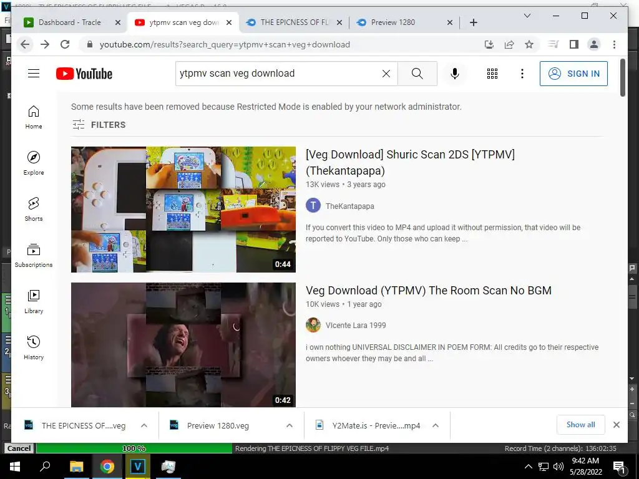Open the Home sidebar item
This screenshot has width=639, height=479.
coord(34,117)
